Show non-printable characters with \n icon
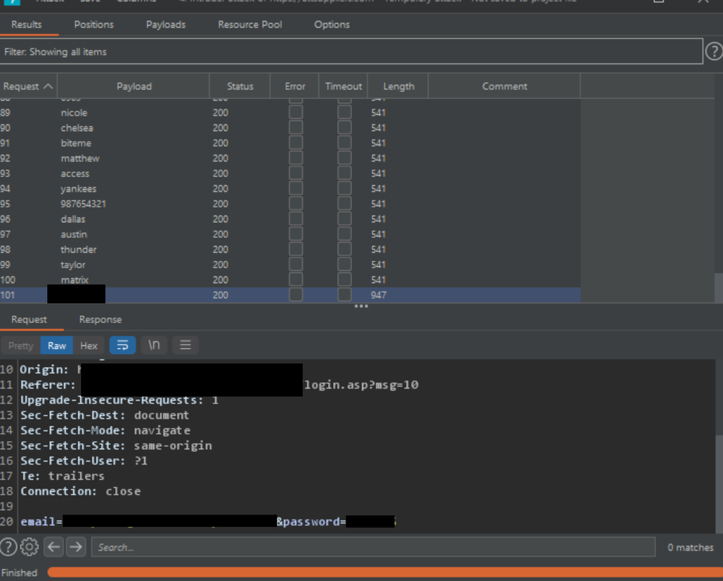Screen dimensions: 723x581 click(x=153, y=345)
